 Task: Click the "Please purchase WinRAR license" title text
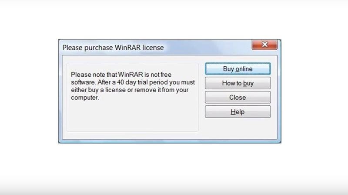point(113,48)
